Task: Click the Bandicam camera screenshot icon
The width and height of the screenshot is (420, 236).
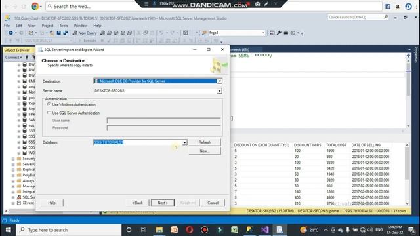Action: click(257, 4)
